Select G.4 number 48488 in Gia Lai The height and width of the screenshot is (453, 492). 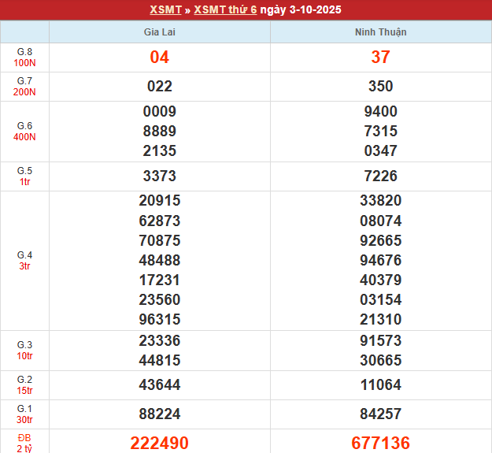(x=160, y=261)
